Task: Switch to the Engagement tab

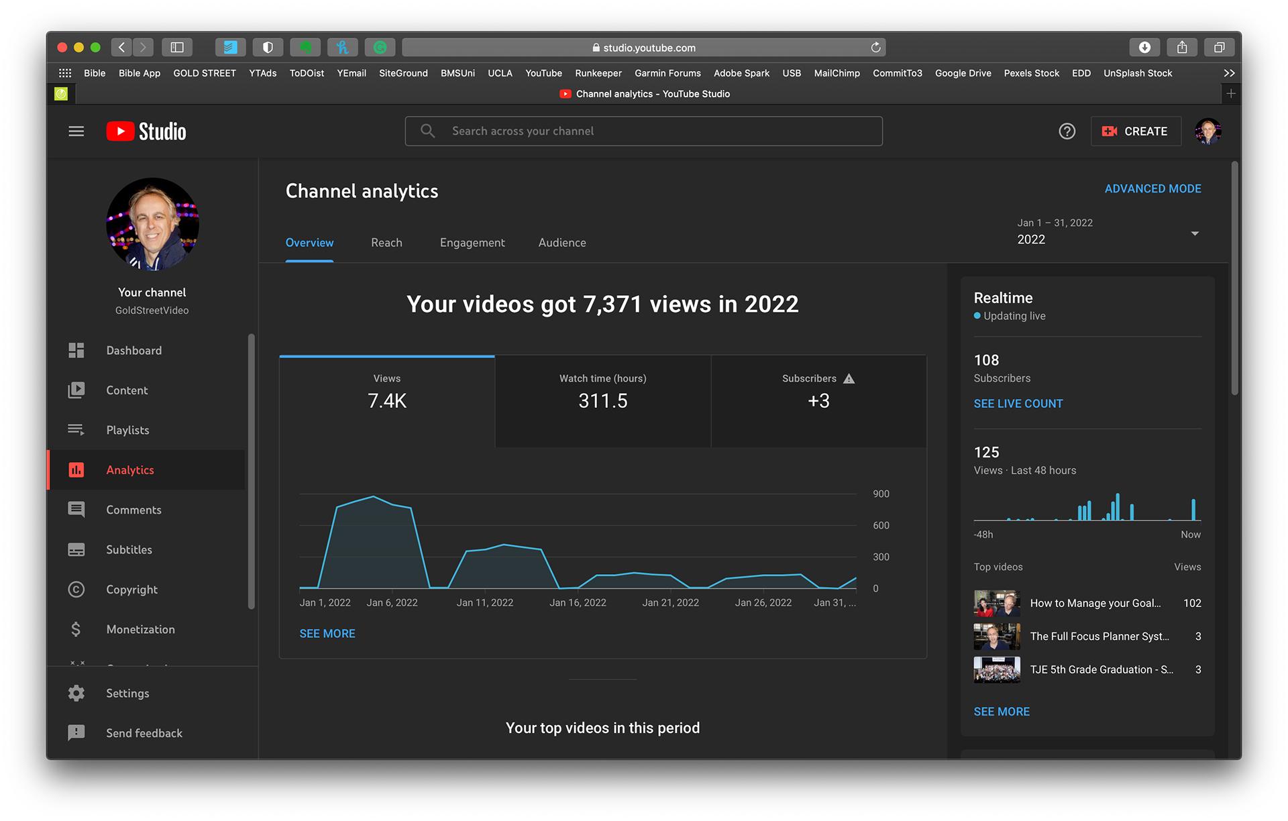Action: pos(472,243)
